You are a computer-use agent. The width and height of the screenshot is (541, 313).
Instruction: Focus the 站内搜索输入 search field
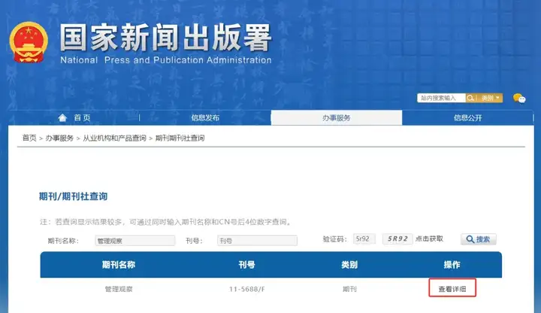pos(441,98)
